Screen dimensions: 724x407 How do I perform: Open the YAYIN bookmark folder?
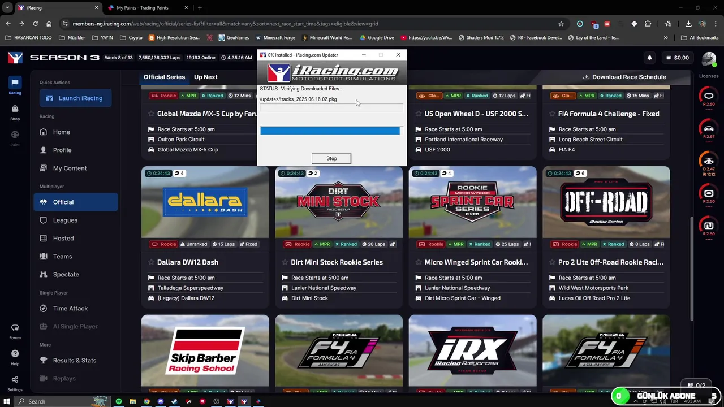point(102,38)
